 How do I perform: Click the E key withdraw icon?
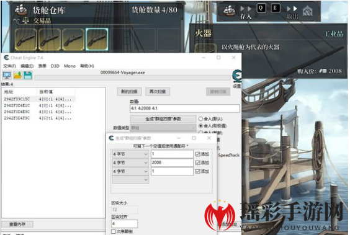[x=276, y=8]
